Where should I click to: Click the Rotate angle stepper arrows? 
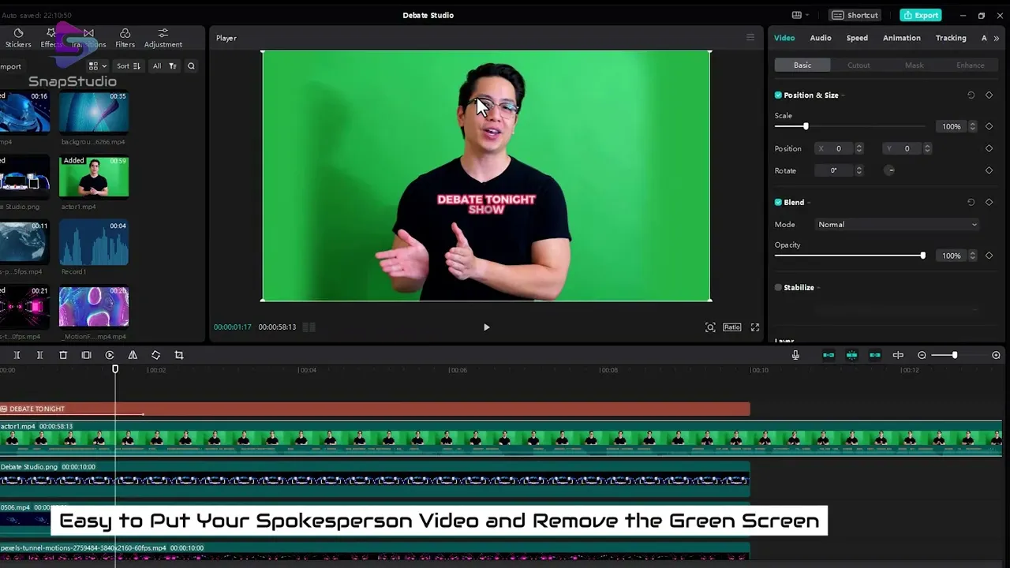tap(859, 170)
